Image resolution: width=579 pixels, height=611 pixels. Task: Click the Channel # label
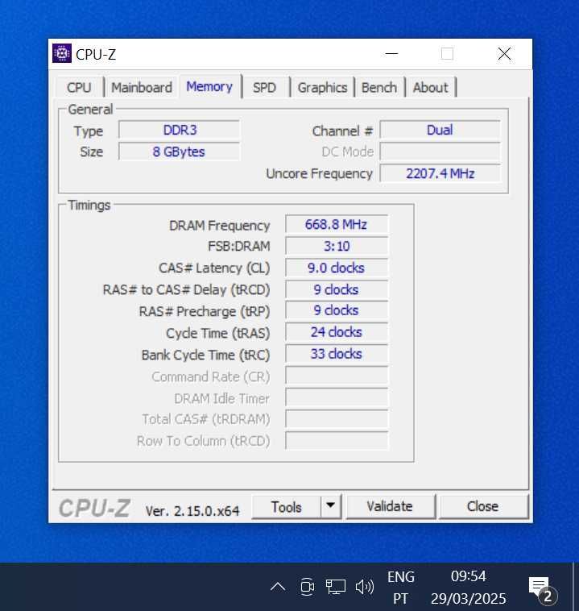342,131
